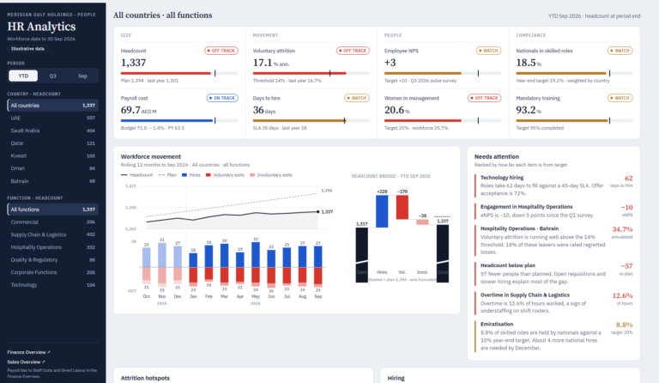Click Mandatory training WATCH badge
659x383 pixels.
[620, 98]
